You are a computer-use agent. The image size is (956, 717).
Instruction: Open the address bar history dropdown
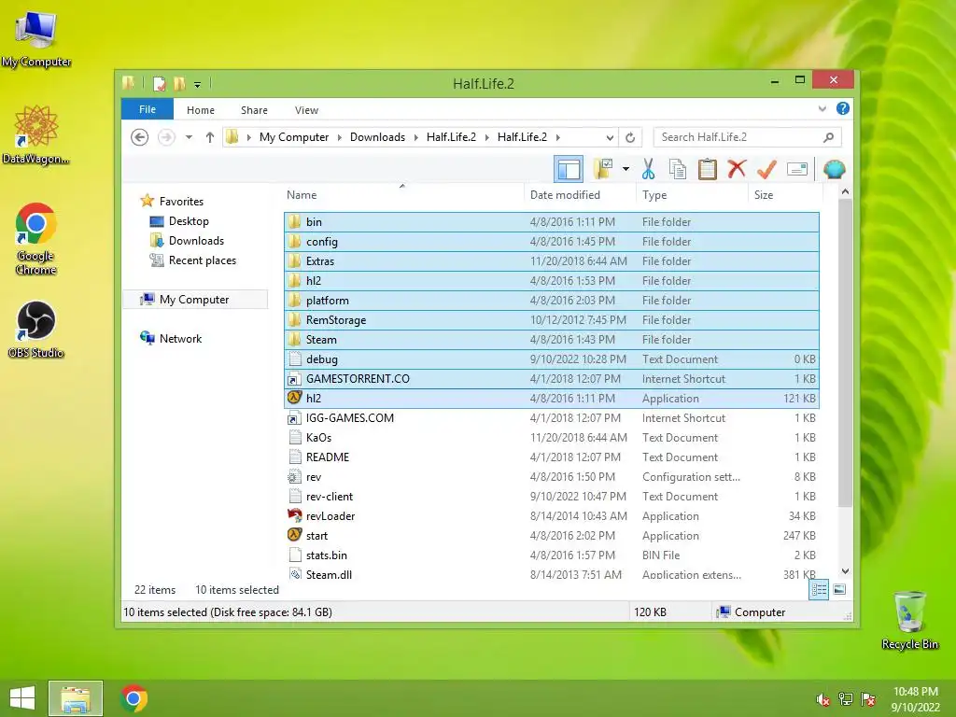coord(610,137)
